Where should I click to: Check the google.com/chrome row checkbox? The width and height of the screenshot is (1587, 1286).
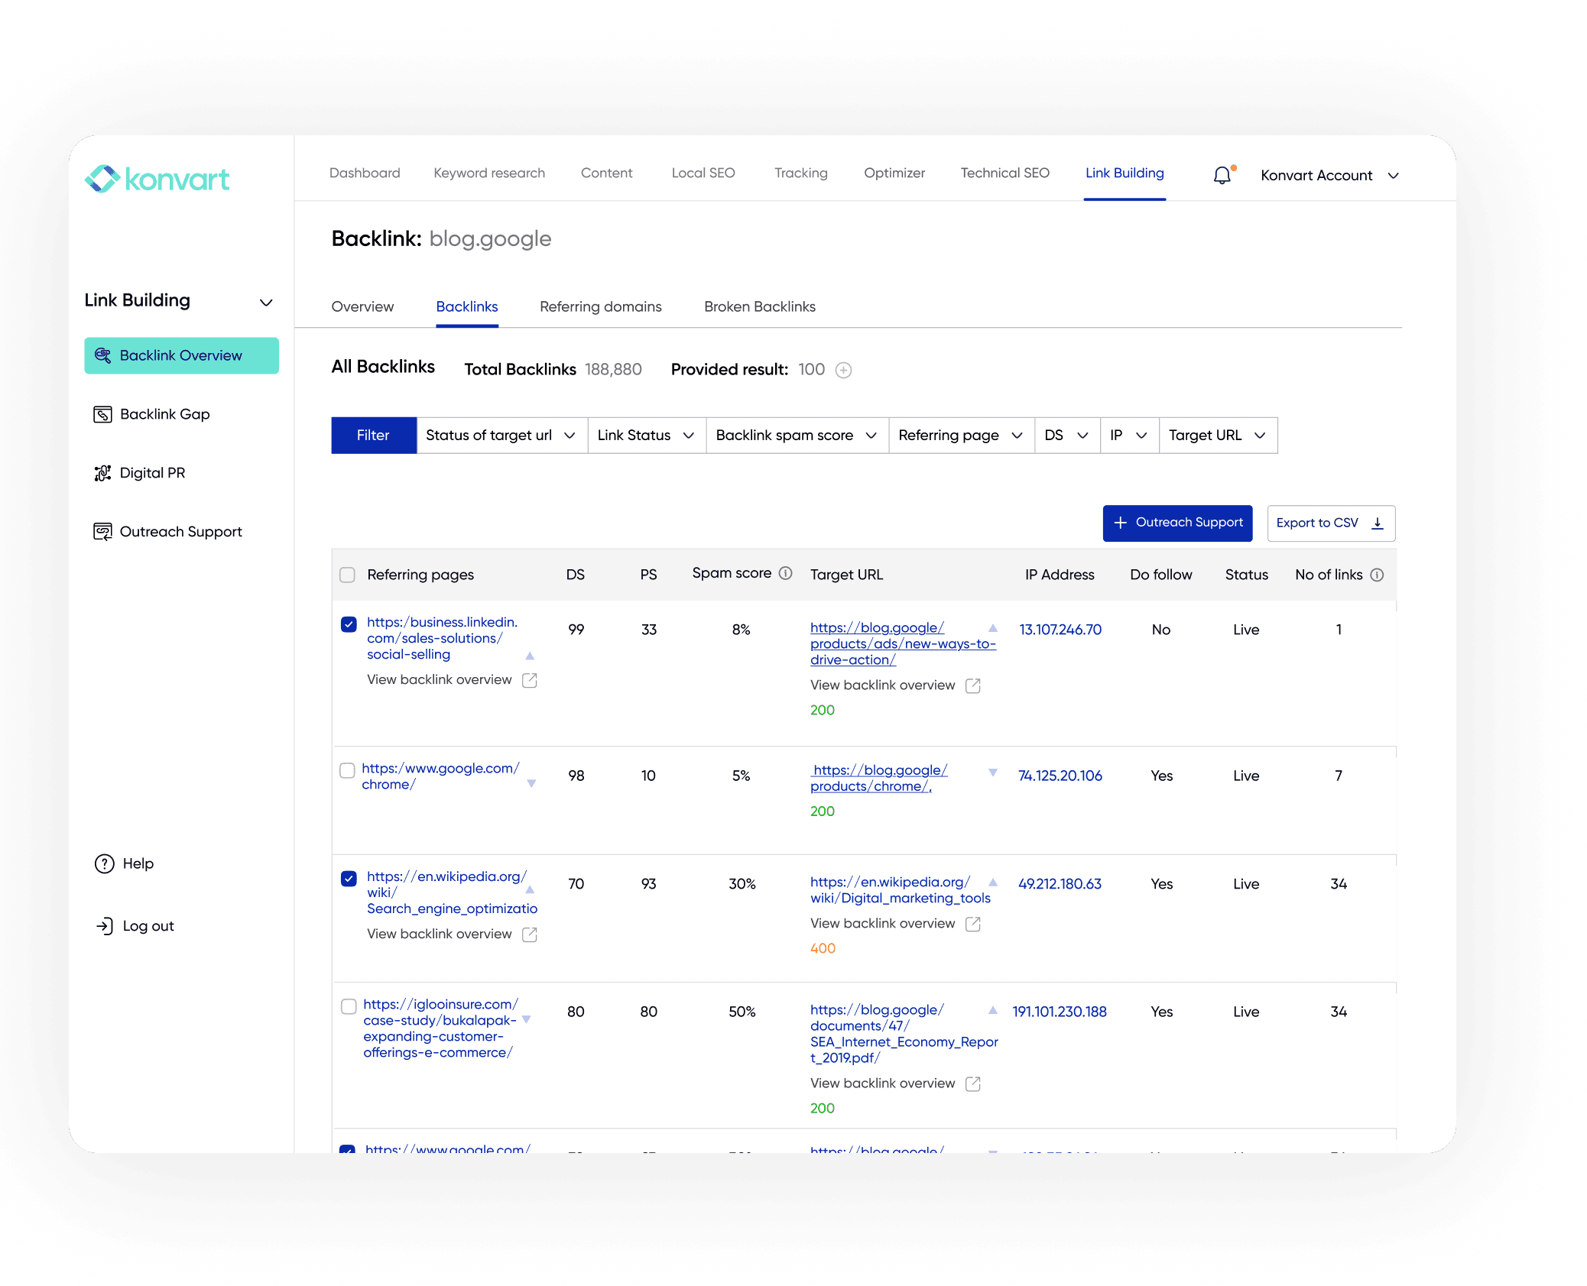pos(348,770)
